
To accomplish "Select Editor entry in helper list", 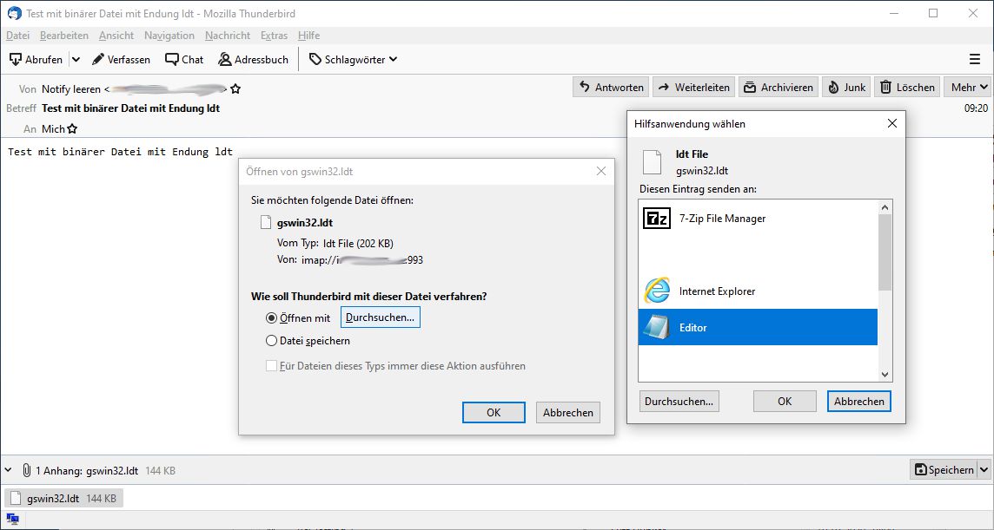I will pyautogui.click(x=758, y=327).
